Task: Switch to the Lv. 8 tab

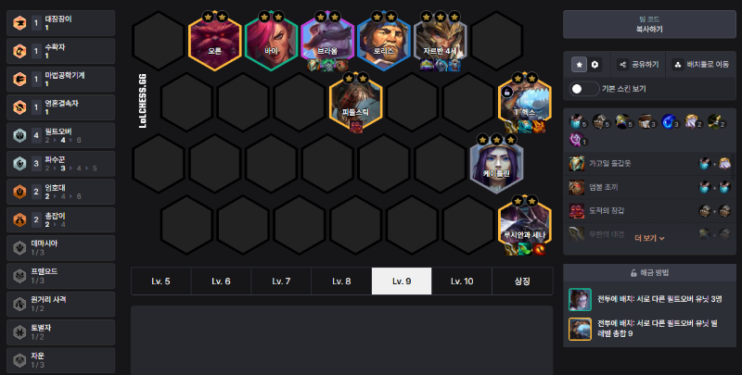Action: coord(341,281)
